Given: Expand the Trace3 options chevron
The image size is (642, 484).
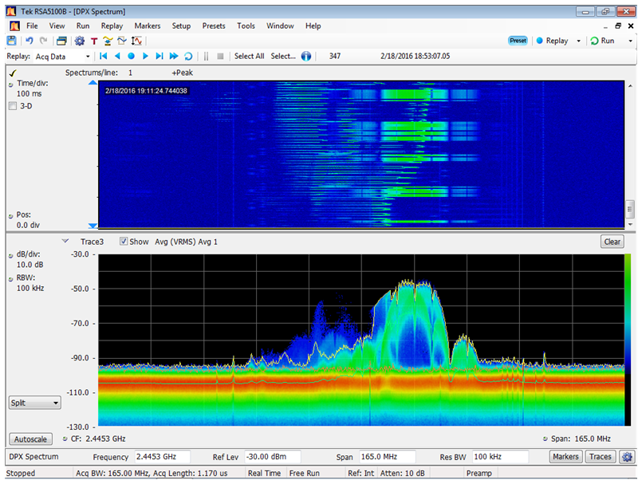Looking at the screenshot, I should pyautogui.click(x=66, y=242).
